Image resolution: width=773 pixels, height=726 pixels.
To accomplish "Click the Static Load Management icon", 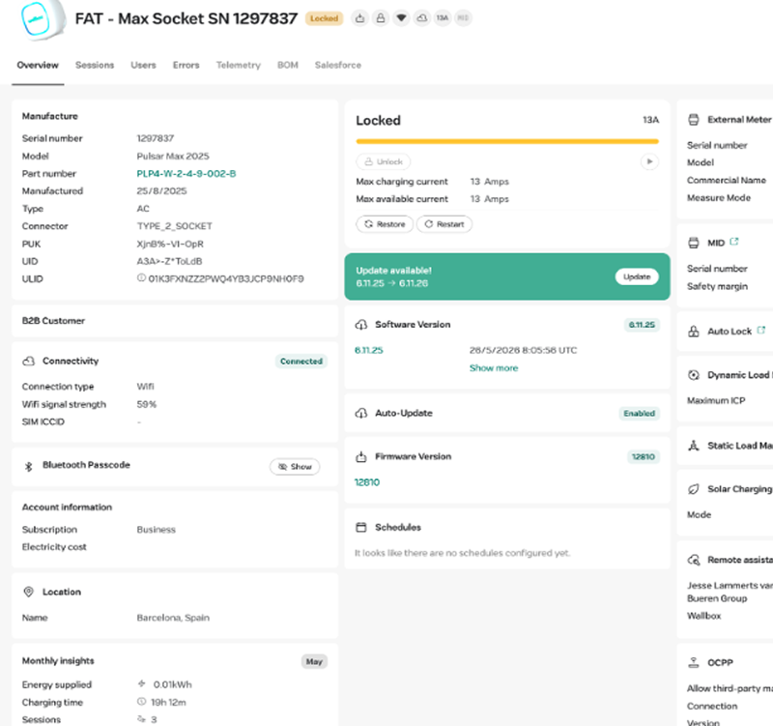I will coord(694,446).
